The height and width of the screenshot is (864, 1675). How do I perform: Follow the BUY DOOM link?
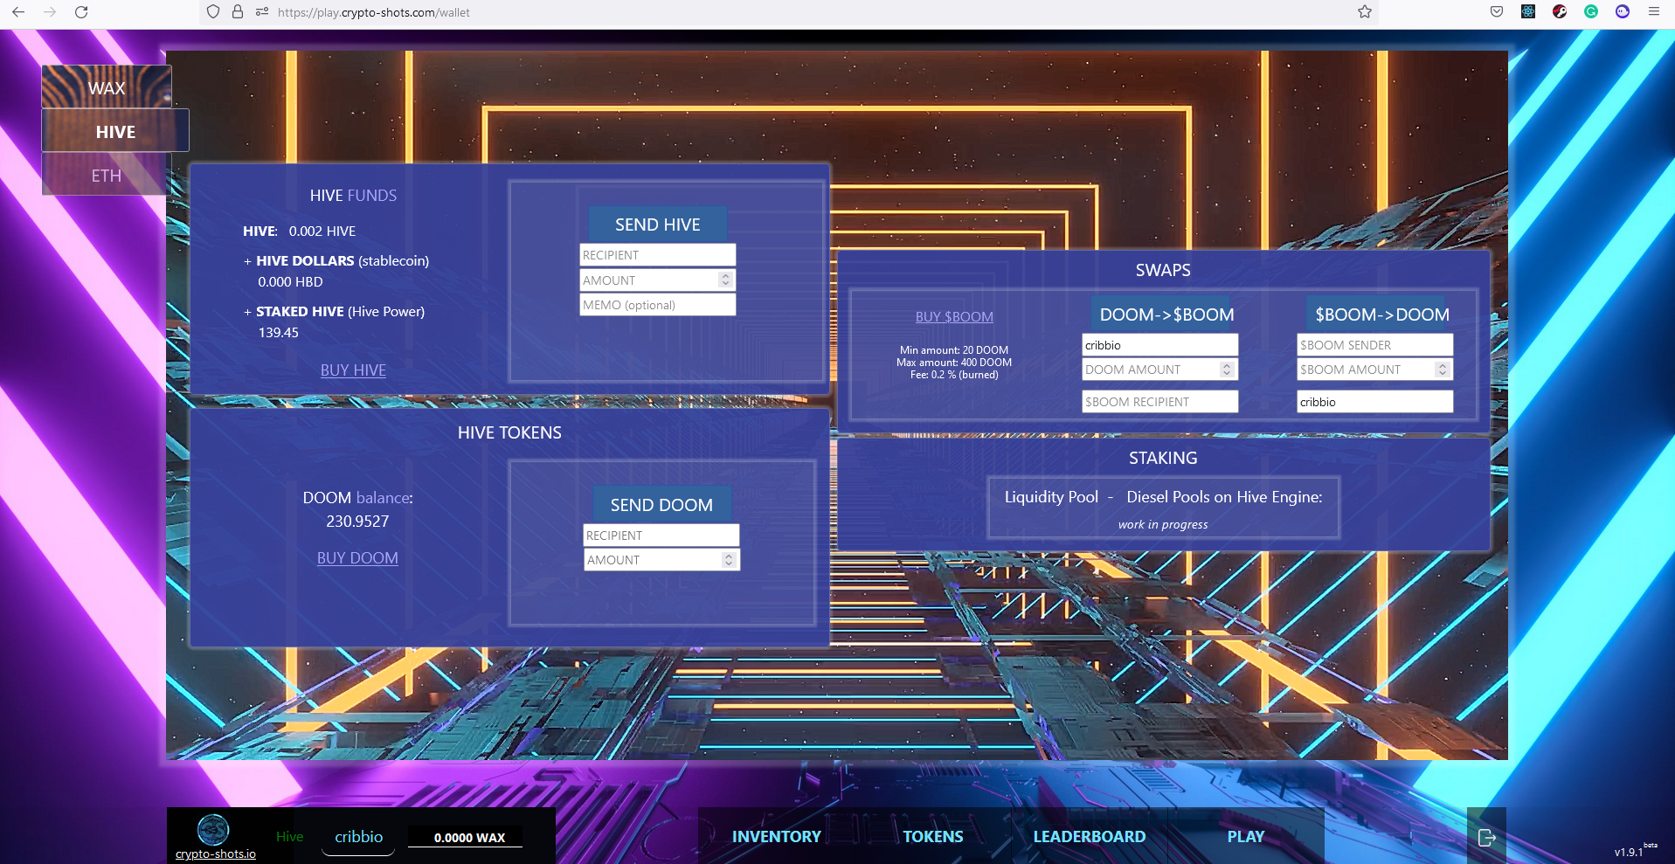click(x=357, y=558)
